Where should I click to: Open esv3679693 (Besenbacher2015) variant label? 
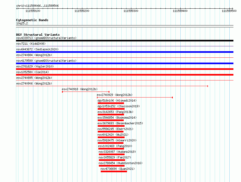(x=120, y=123)
